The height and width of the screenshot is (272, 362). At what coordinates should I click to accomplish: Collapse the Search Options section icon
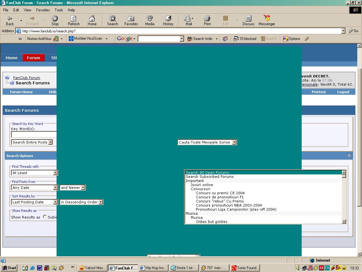[349, 156]
